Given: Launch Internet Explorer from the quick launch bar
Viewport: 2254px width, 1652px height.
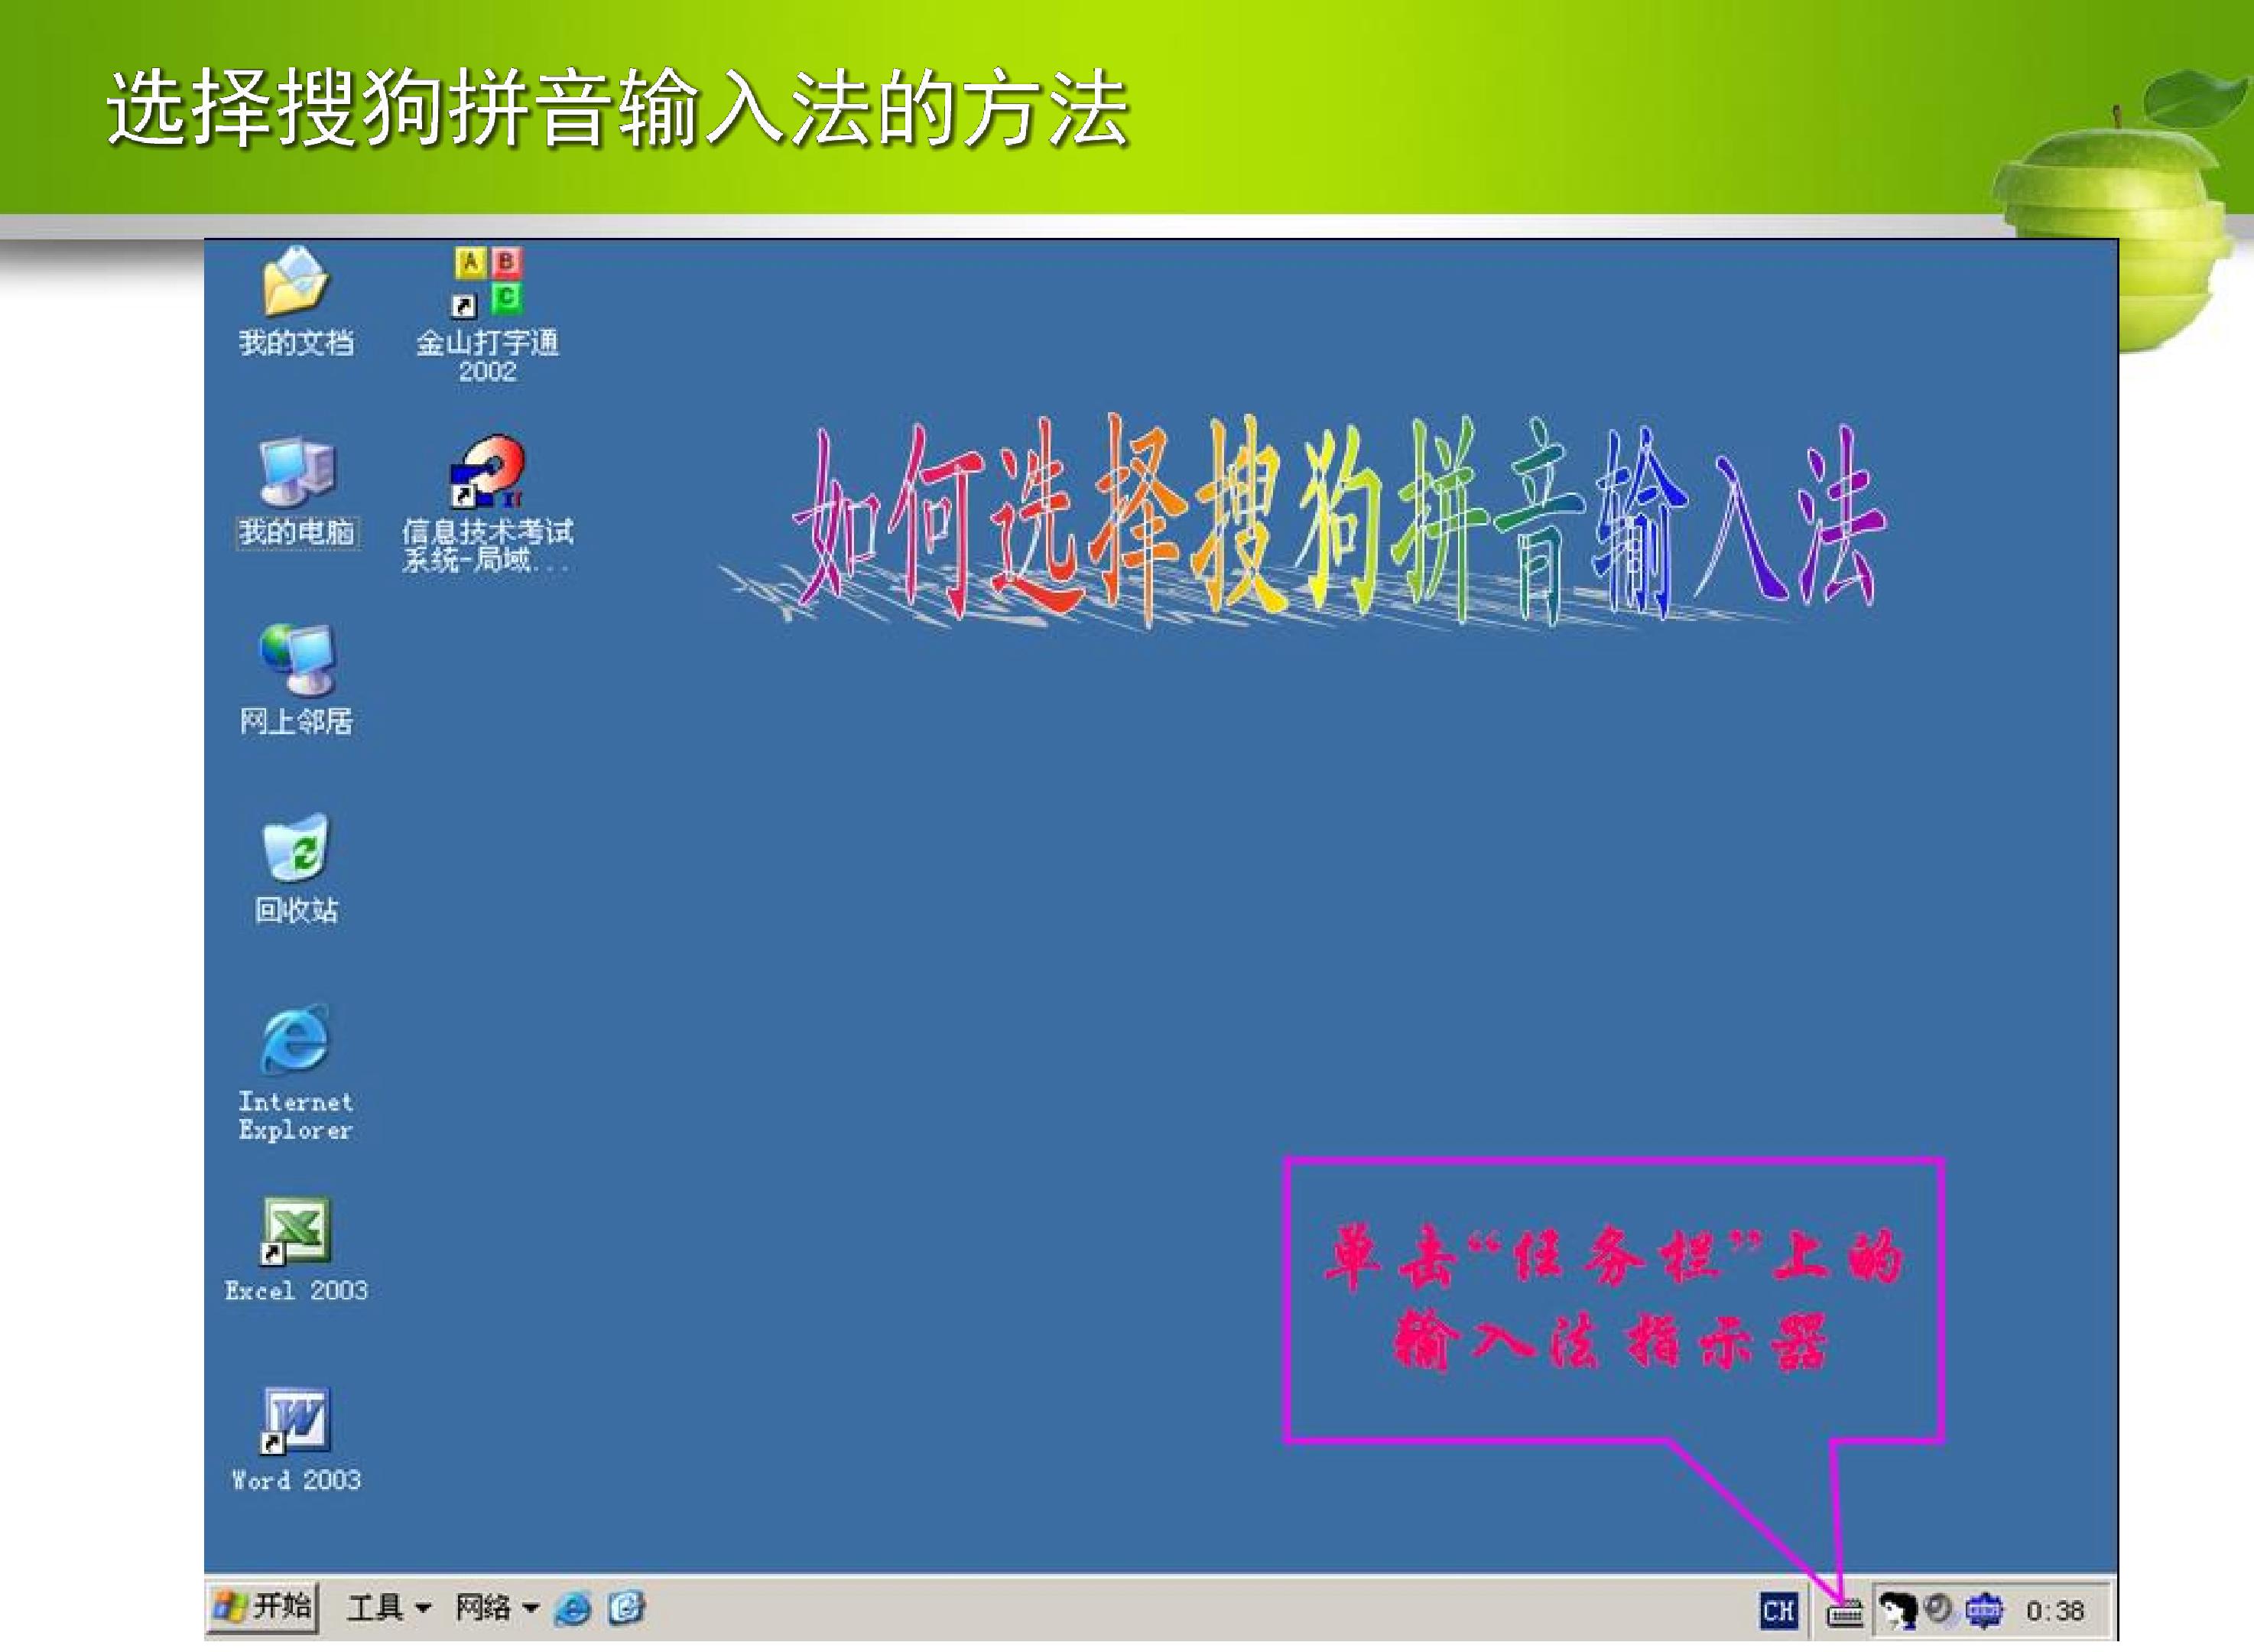Looking at the screenshot, I should tap(573, 1609).
